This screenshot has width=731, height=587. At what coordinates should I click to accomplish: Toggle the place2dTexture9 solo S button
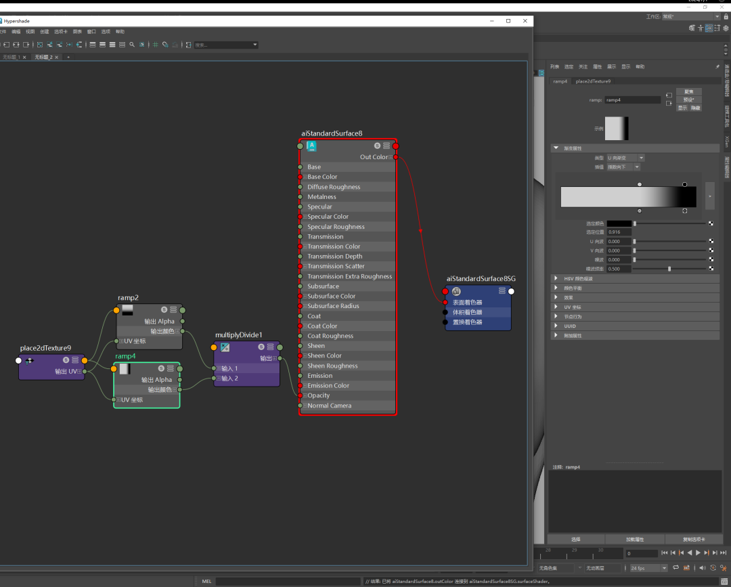(x=66, y=360)
